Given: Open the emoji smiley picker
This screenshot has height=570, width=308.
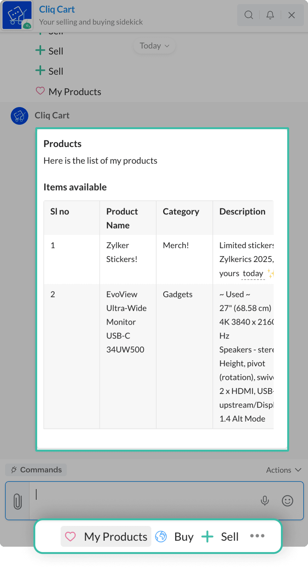Looking at the screenshot, I should click(287, 501).
